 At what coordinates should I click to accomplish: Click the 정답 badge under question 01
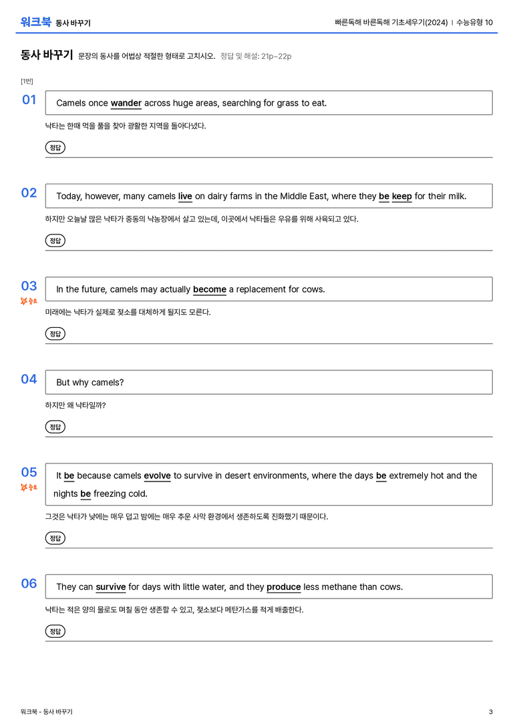click(55, 147)
